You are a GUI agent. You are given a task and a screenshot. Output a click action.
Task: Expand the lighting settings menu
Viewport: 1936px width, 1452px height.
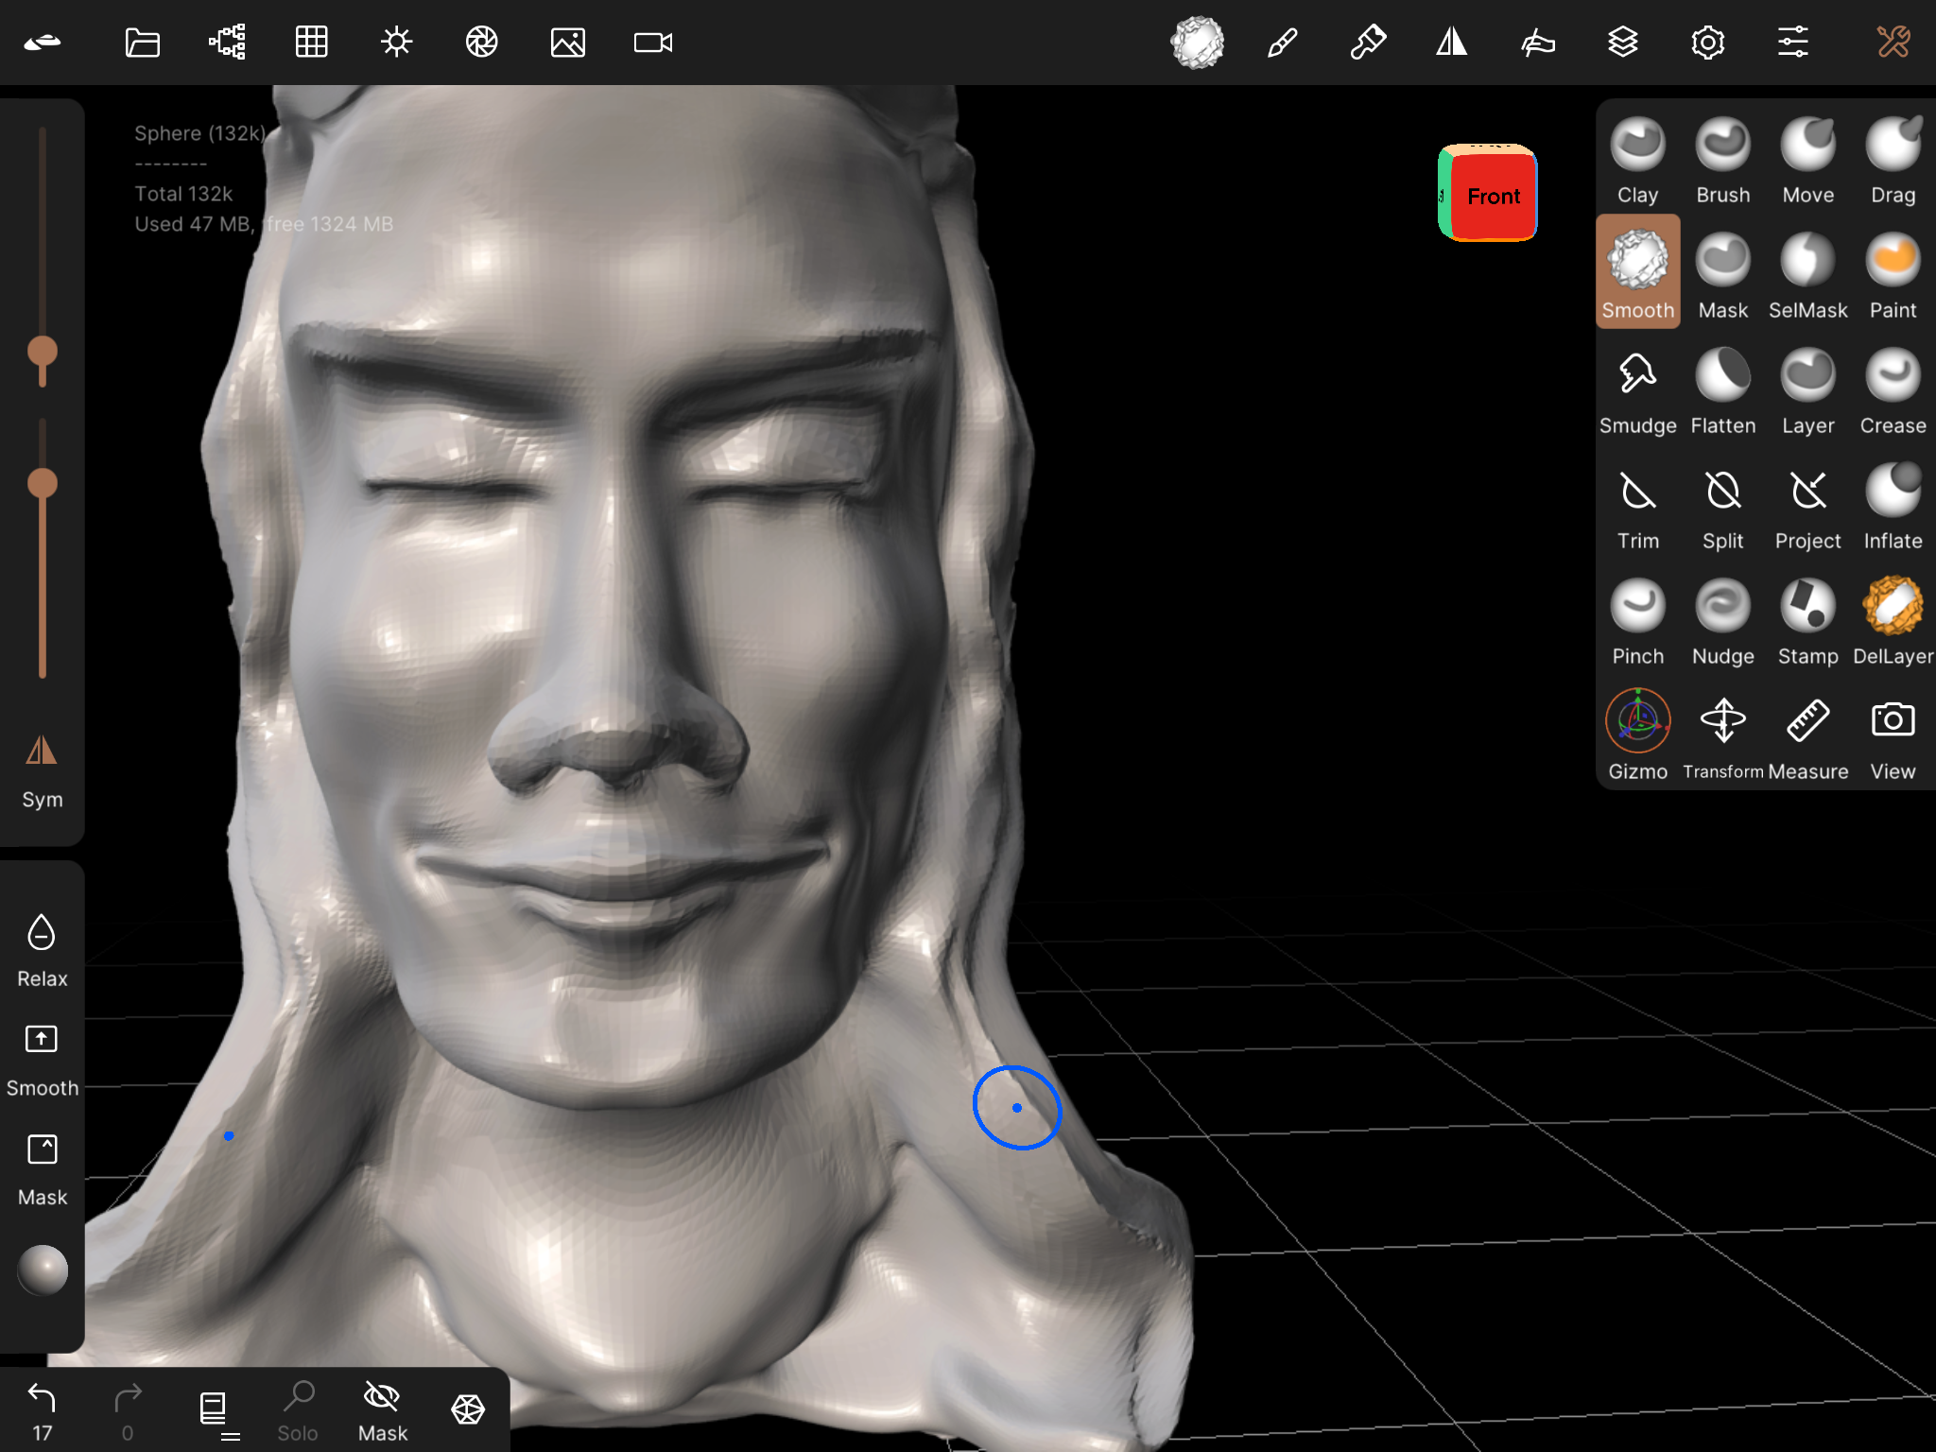[396, 43]
